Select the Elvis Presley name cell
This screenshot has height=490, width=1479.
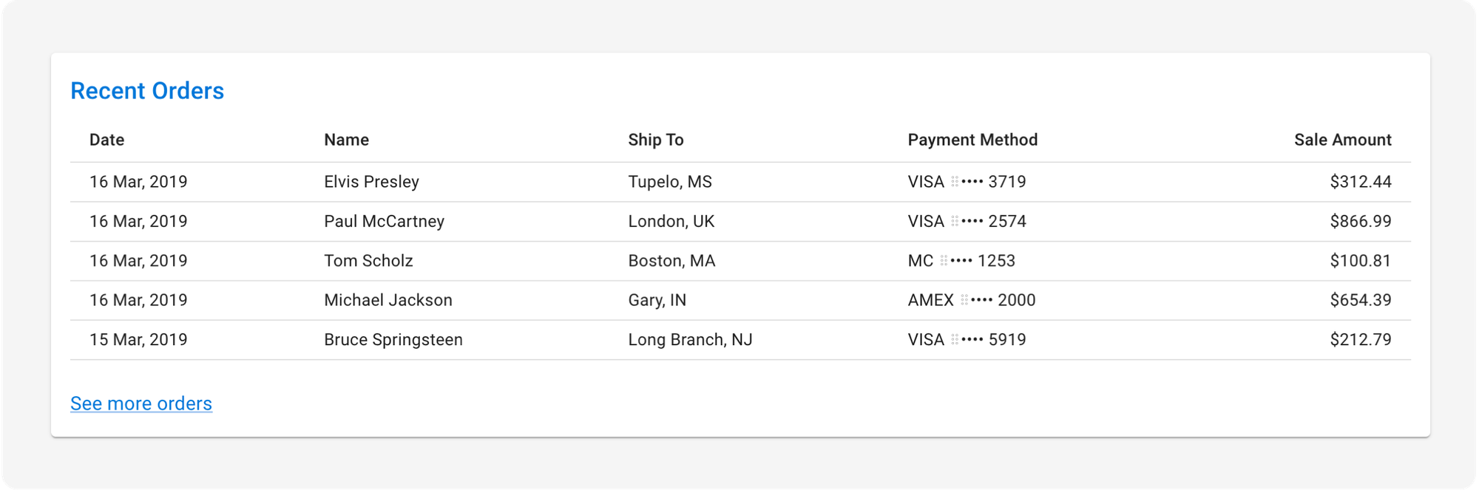click(371, 182)
